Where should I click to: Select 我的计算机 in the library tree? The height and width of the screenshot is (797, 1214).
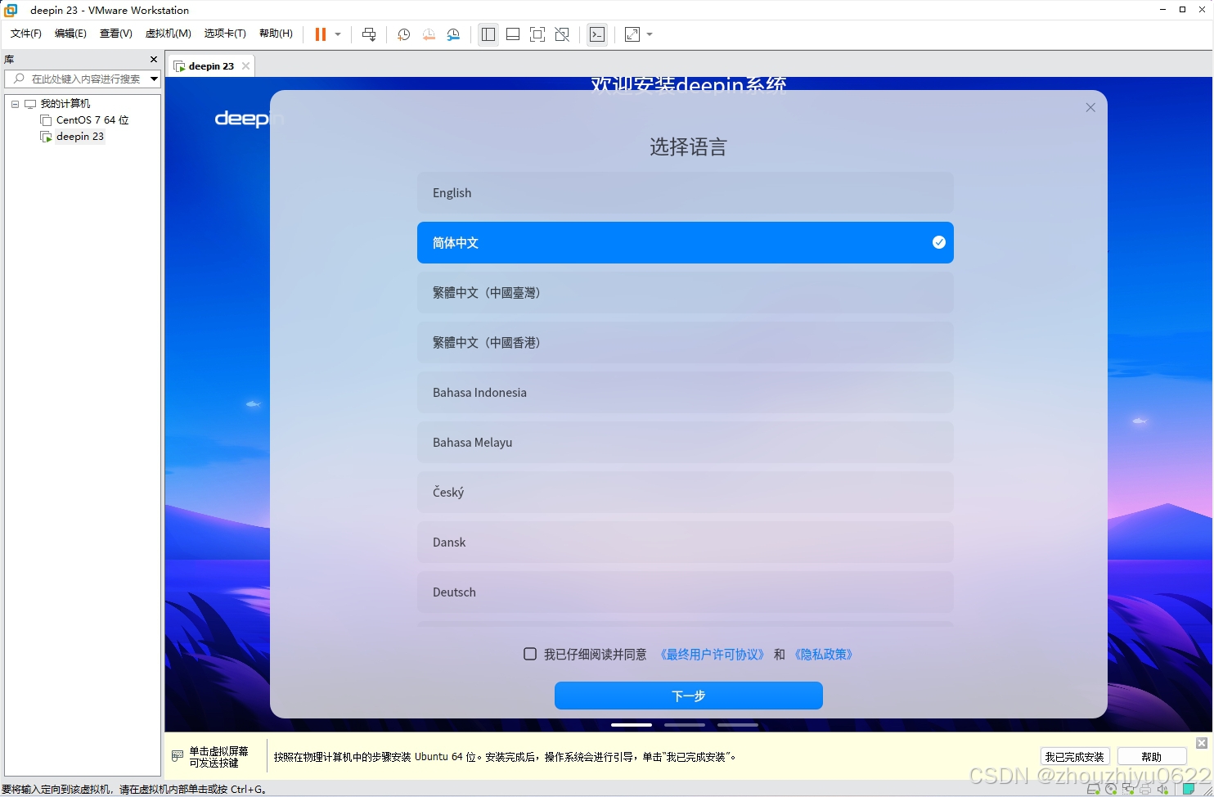coord(65,104)
